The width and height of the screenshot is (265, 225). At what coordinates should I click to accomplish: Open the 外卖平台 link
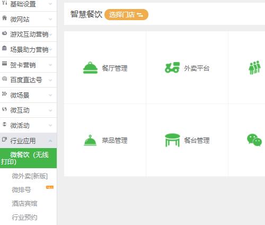[197, 68]
